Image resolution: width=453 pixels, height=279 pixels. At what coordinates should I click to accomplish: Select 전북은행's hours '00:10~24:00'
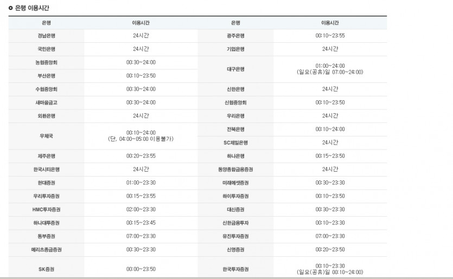330,129
